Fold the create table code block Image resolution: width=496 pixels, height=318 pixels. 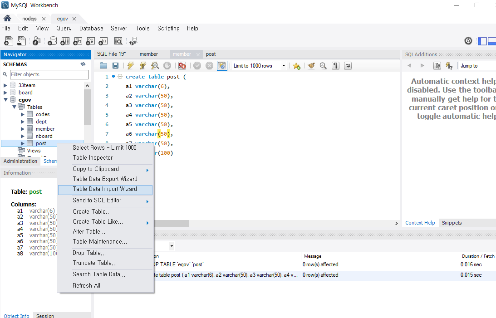tap(120, 77)
